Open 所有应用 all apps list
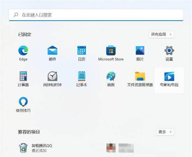The width and height of the screenshot is (192, 157). click(x=161, y=34)
